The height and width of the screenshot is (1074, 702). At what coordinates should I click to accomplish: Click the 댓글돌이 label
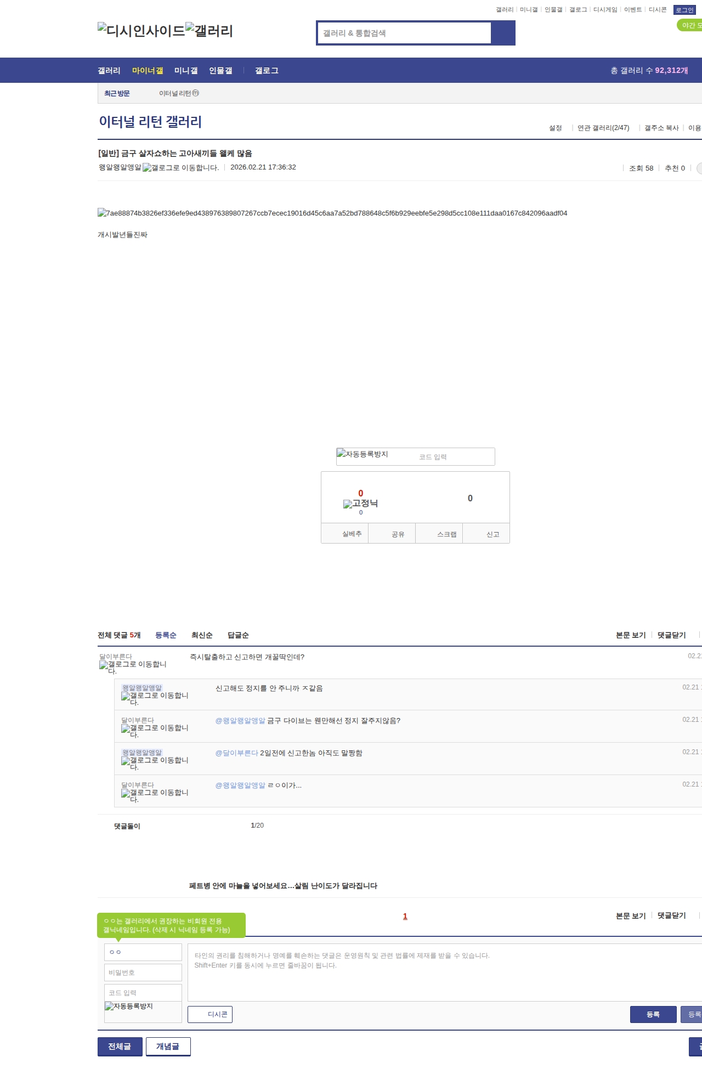pyautogui.click(x=127, y=826)
